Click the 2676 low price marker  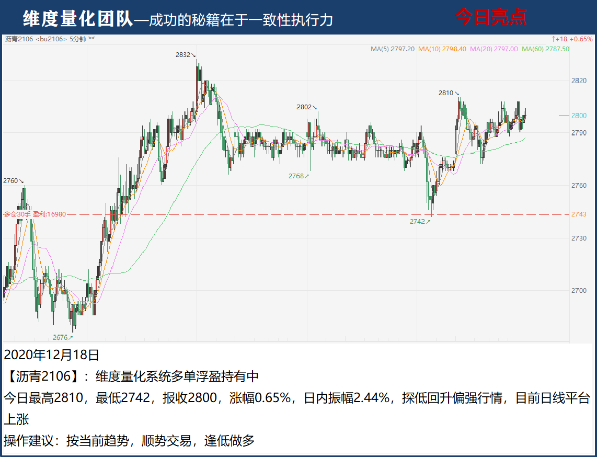[63, 337]
